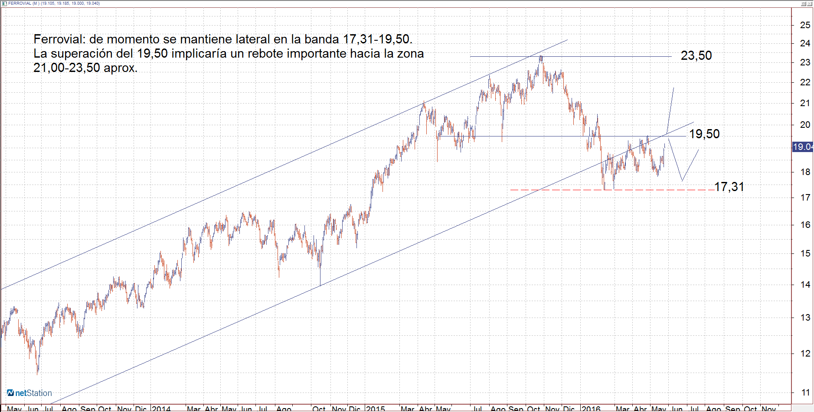Click the 23,50 resistance level label
The width and height of the screenshot is (814, 412).
pos(696,55)
